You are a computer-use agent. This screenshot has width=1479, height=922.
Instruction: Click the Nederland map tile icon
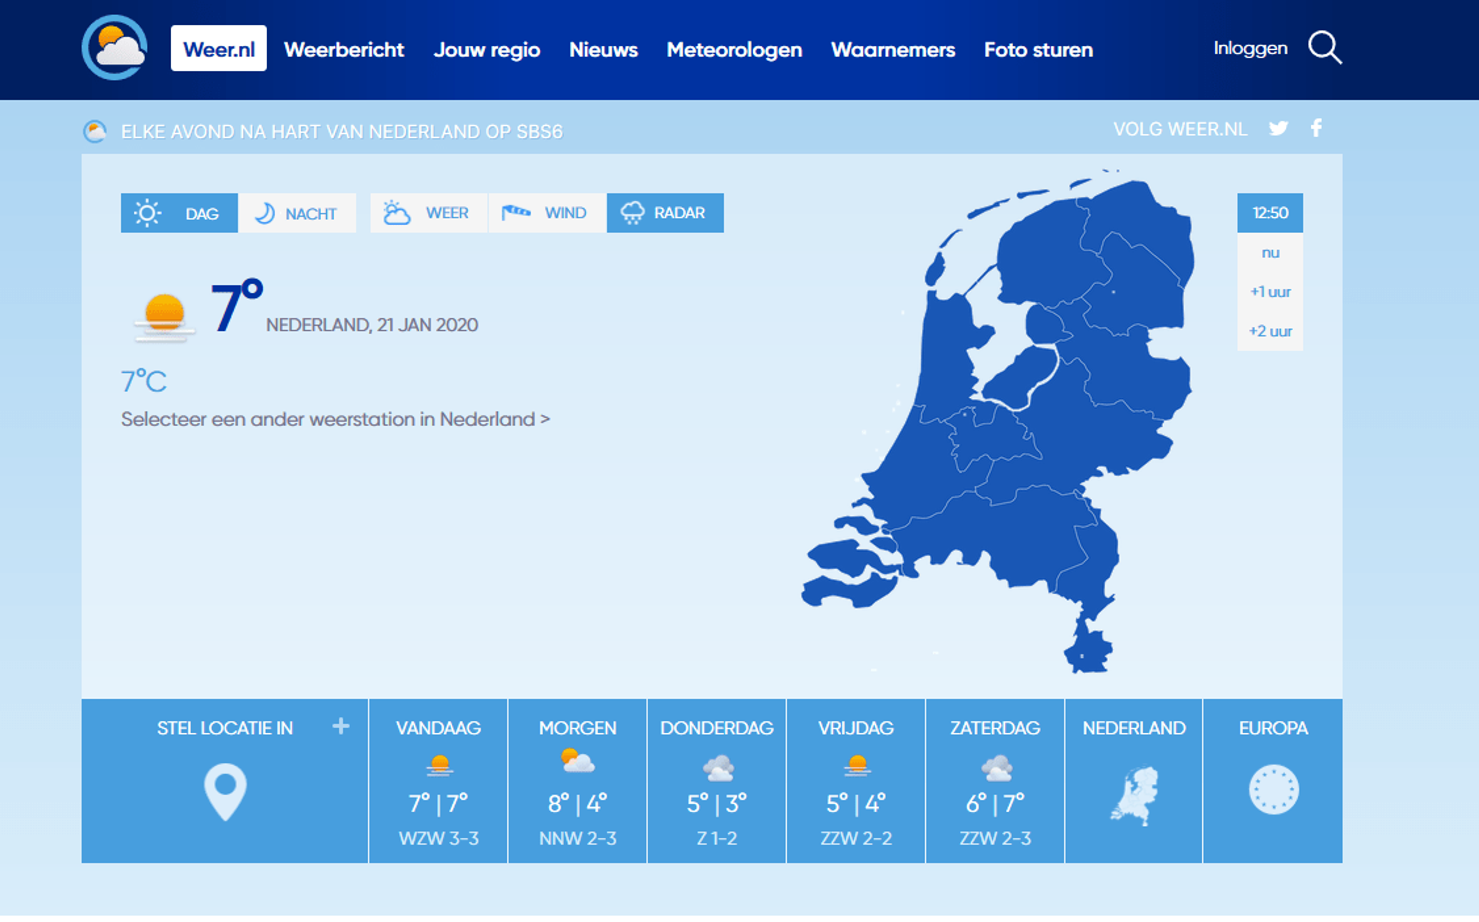[1134, 796]
